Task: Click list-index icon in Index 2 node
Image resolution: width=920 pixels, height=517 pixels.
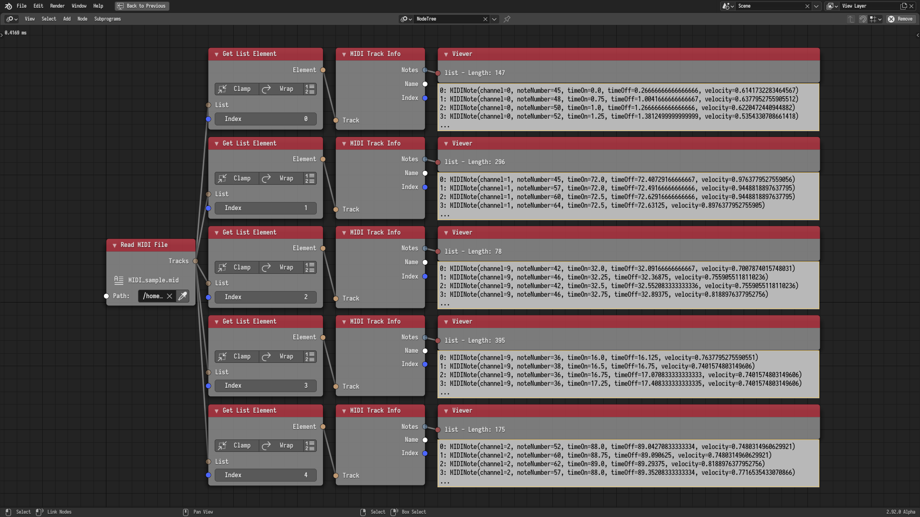Action: (x=310, y=268)
